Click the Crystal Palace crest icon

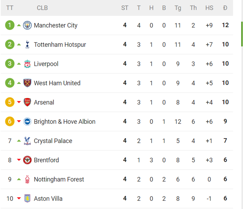coord(27,141)
